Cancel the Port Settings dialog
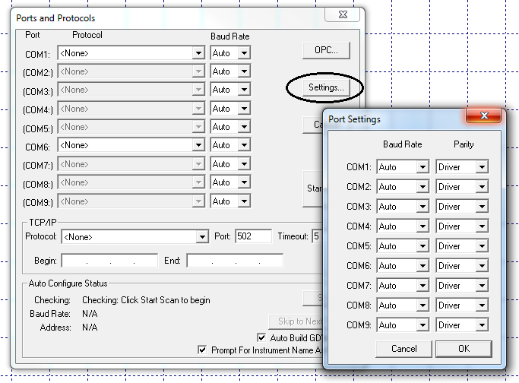 pos(403,349)
